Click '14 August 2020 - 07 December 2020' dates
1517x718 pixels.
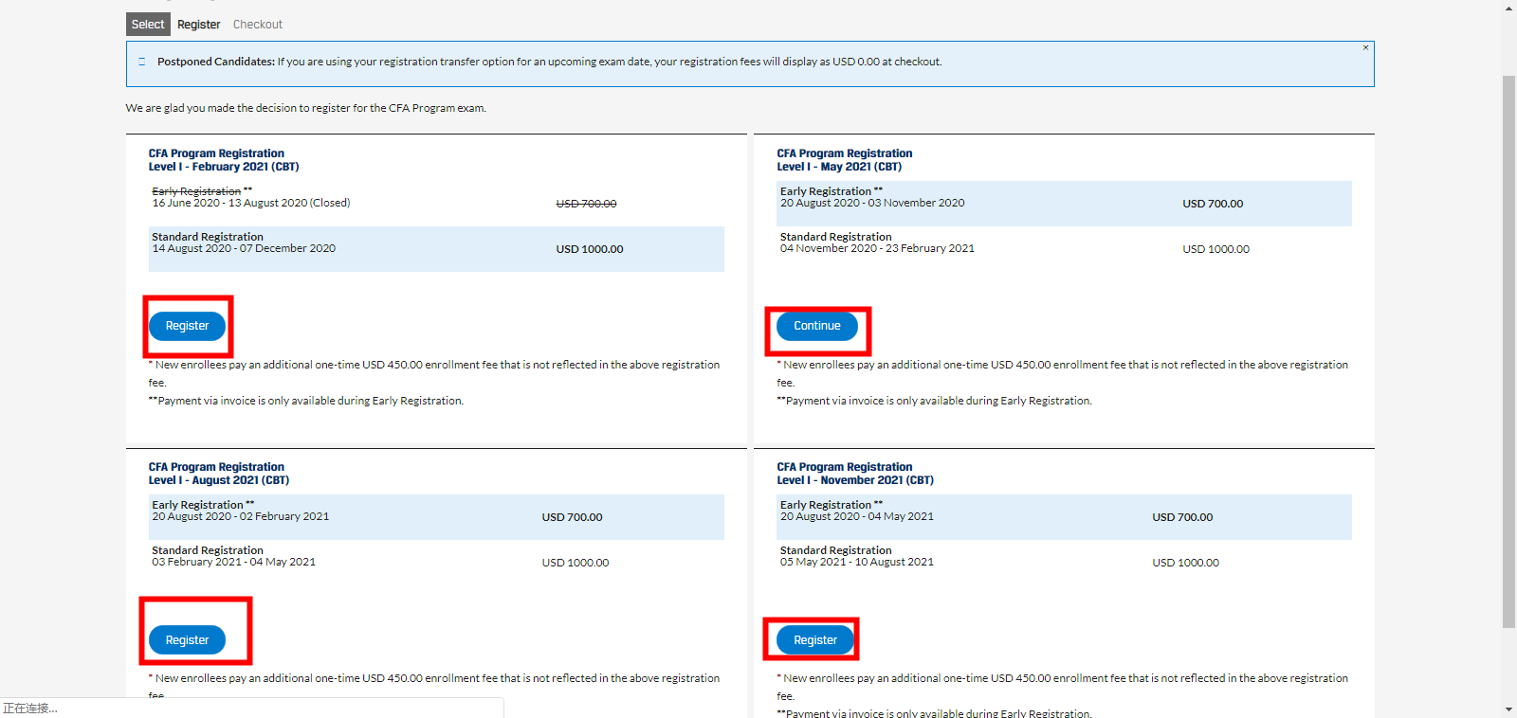tap(244, 248)
